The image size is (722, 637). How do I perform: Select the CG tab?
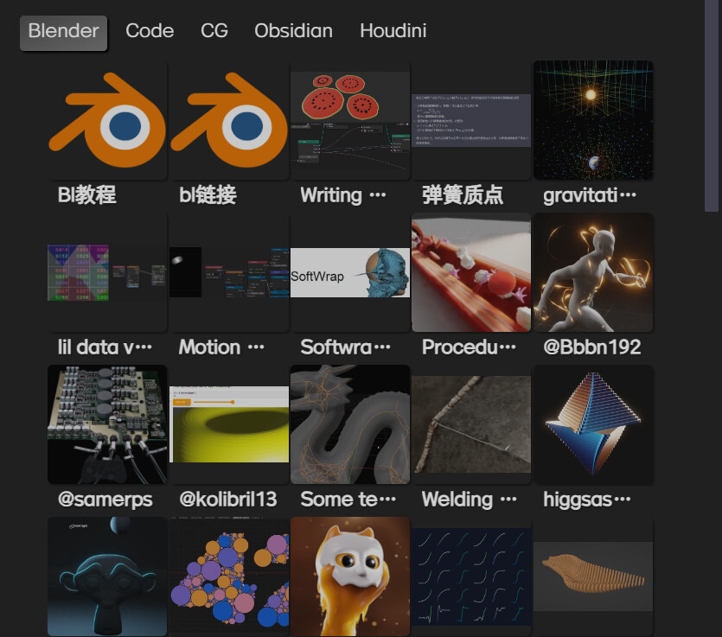coord(214,31)
